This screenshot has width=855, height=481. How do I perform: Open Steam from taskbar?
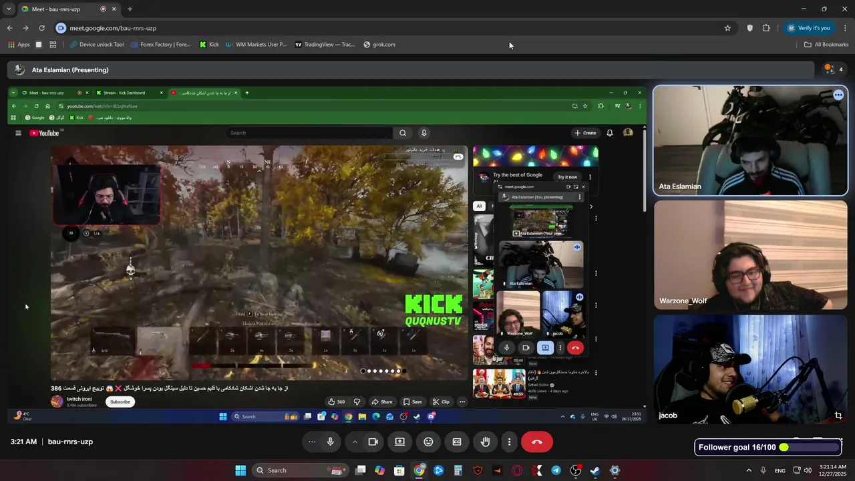click(595, 470)
